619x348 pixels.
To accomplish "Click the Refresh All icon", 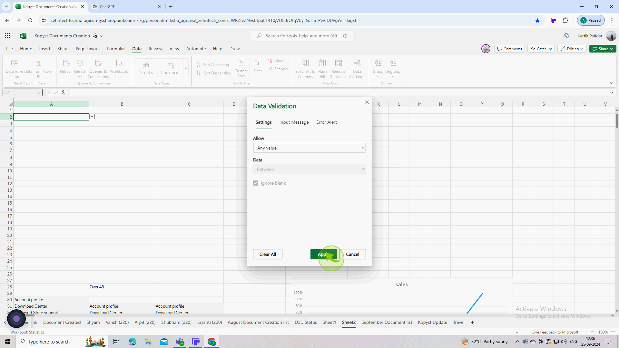I will [80, 63].
